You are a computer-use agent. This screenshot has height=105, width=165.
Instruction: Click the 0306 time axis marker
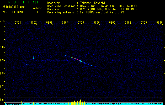coord(97,22)
